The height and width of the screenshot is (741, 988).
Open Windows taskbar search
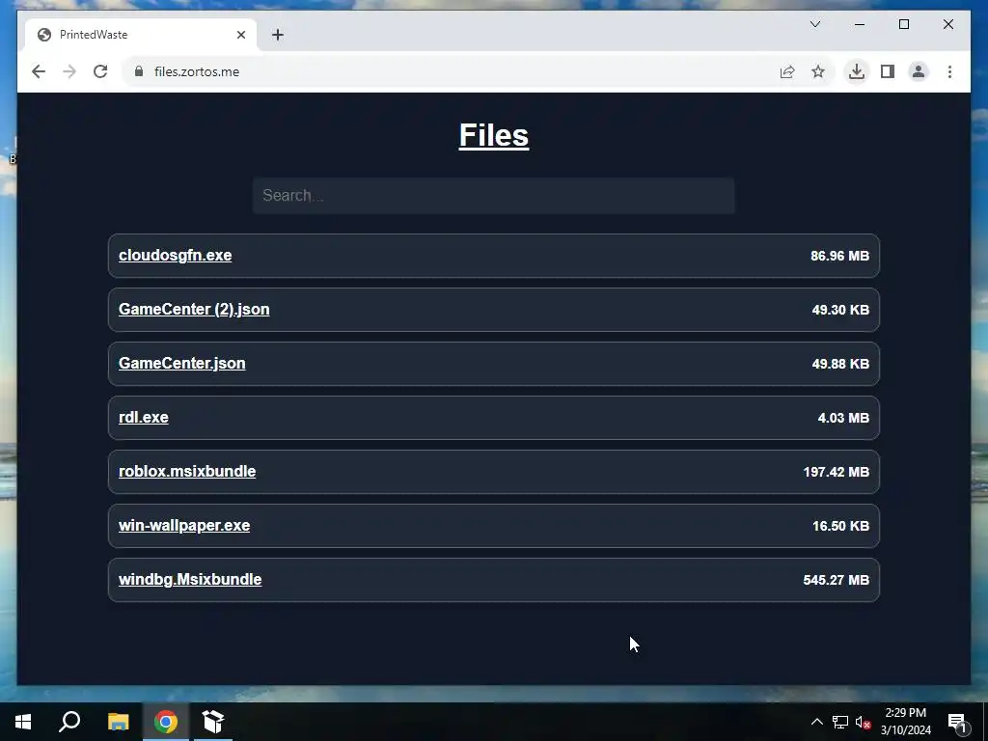pos(69,722)
